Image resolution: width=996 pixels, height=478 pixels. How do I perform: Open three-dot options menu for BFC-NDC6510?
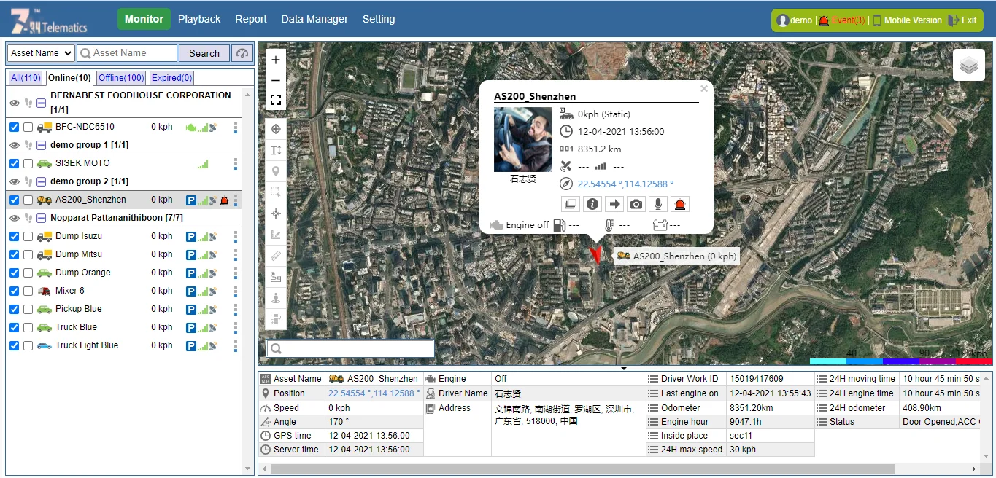(236, 128)
